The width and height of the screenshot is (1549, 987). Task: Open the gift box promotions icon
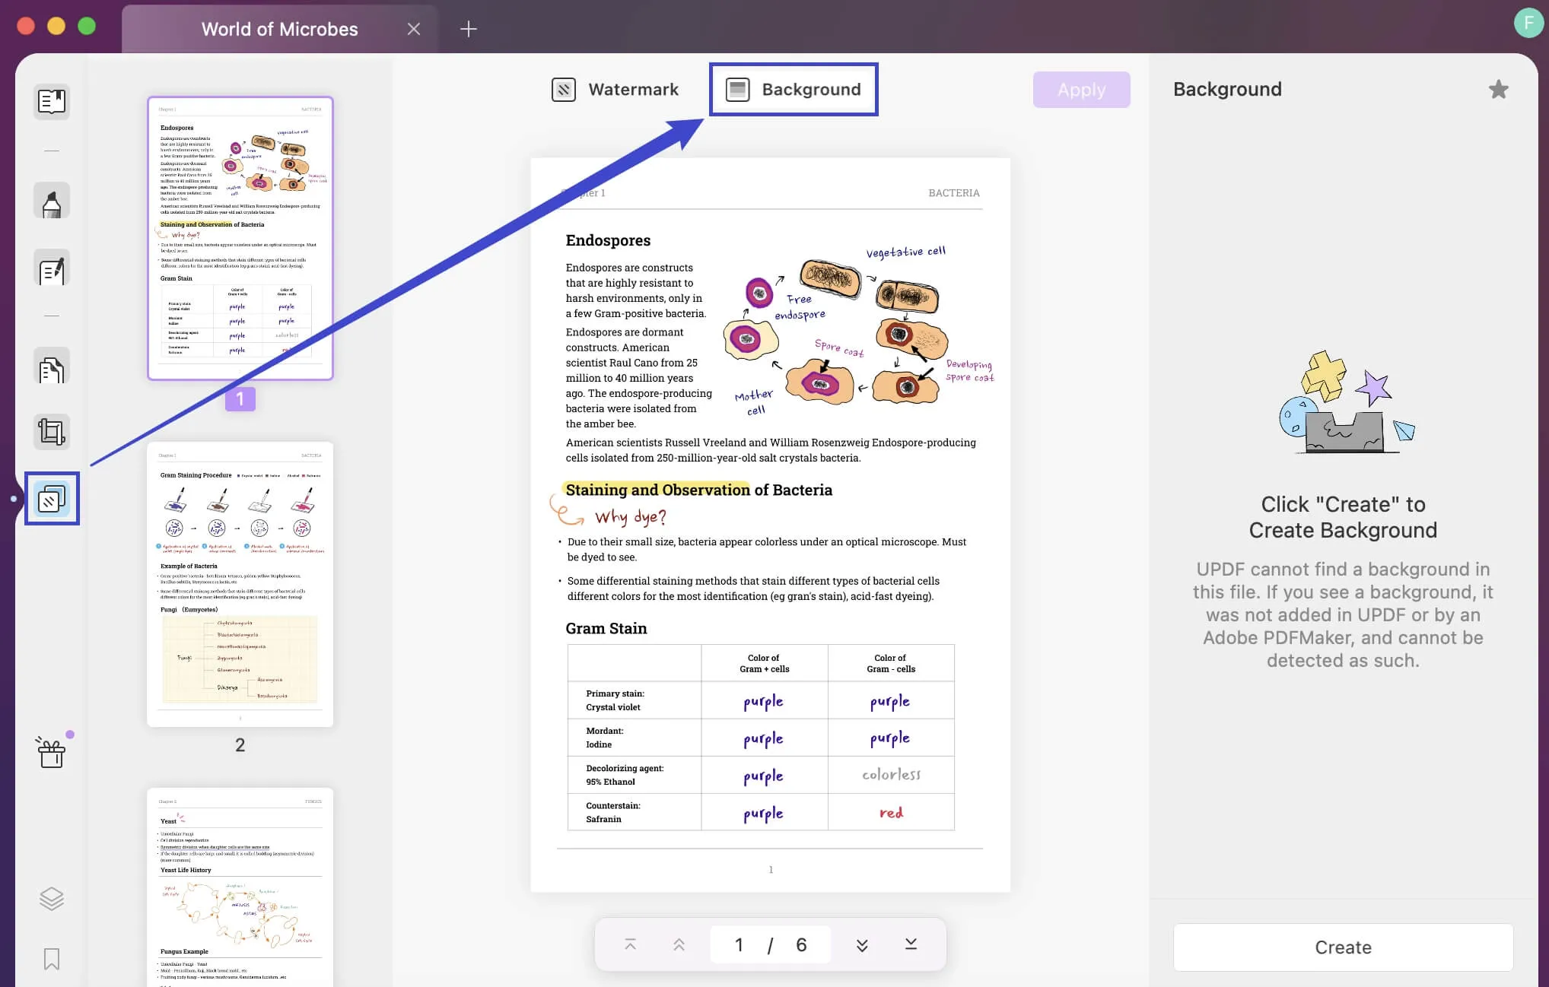(52, 753)
